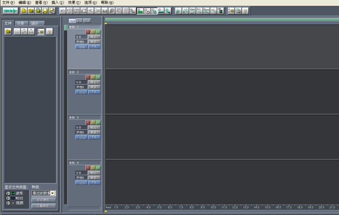Image resolution: width=339 pixels, height=215 pixels.
Task: Mute track 1 with the M button
Action: [x=98, y=32]
